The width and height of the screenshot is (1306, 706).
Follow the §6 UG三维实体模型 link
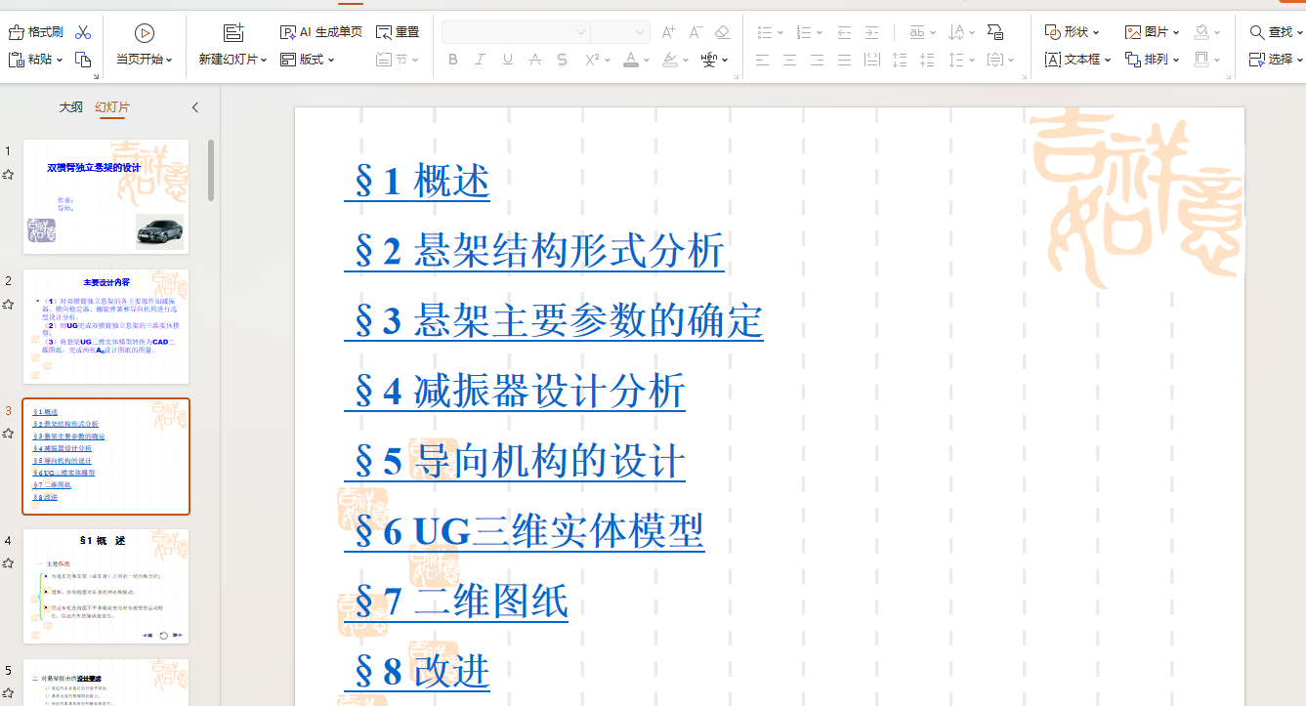[525, 531]
